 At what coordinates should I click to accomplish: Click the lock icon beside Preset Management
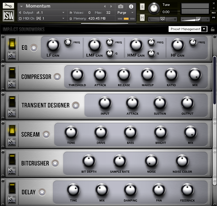(213, 29)
